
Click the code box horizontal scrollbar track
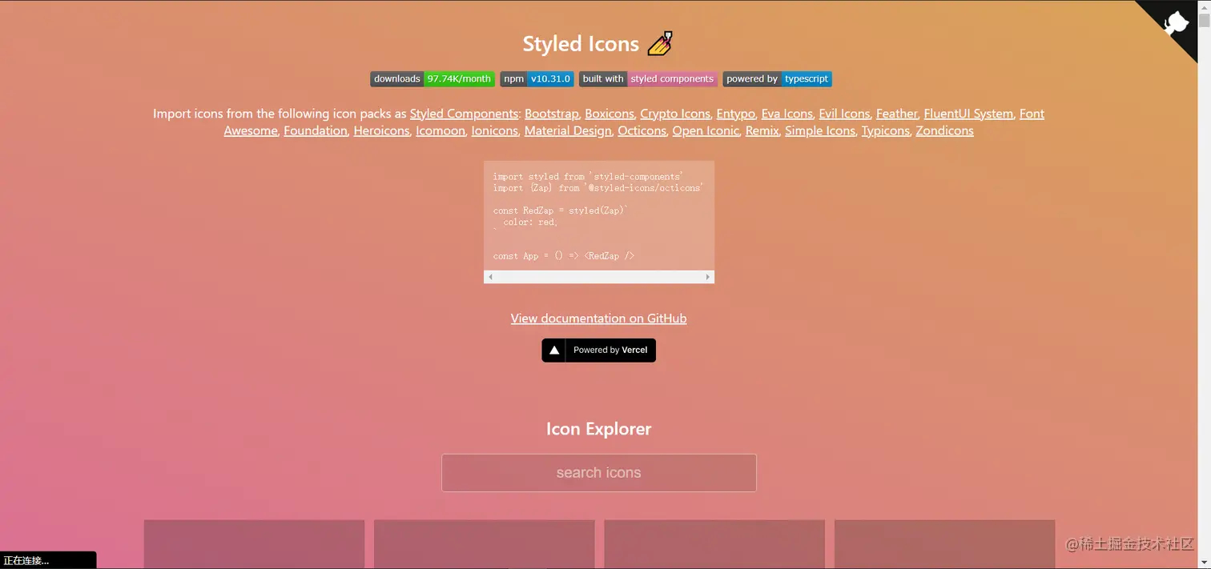click(x=598, y=277)
